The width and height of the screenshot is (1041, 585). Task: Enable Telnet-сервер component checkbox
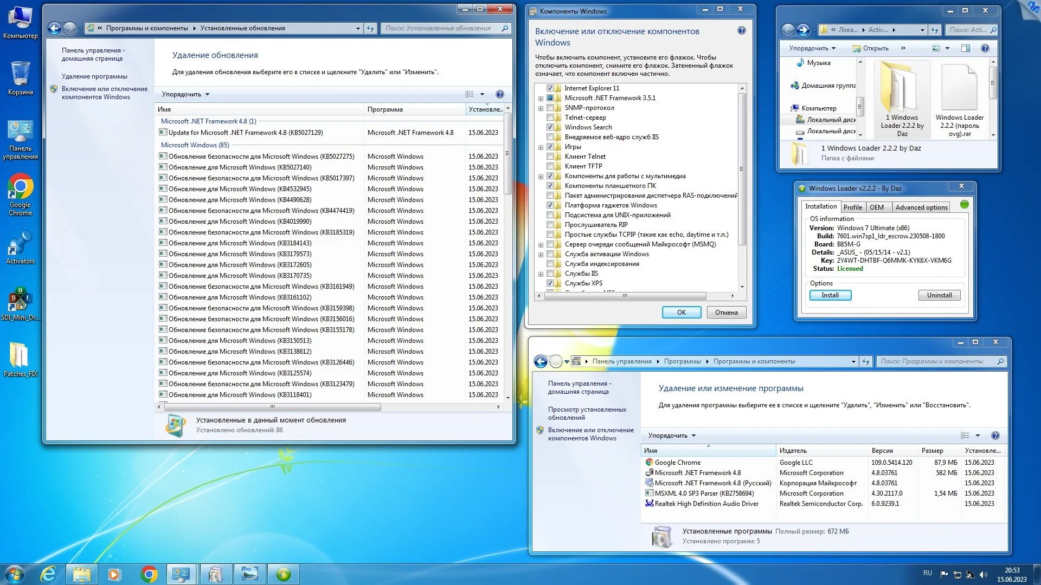pyautogui.click(x=550, y=118)
